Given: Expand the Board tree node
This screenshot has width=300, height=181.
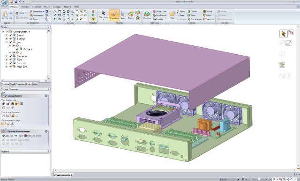Looking at the screenshot, I should pyautogui.click(x=7, y=35).
